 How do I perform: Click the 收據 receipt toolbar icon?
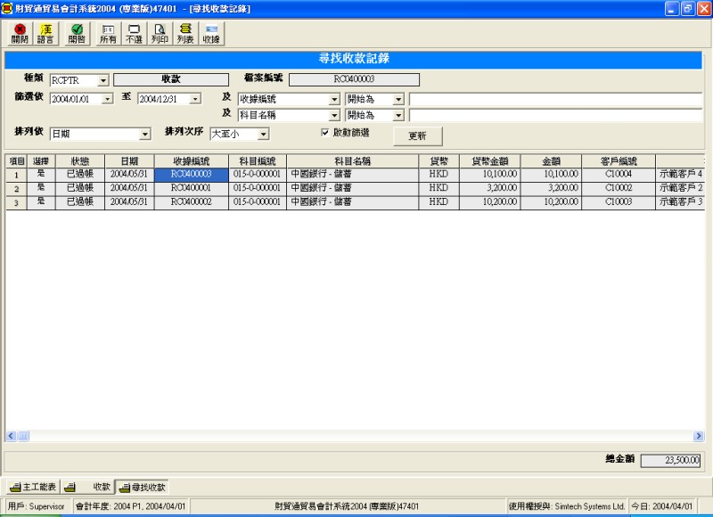click(211, 34)
